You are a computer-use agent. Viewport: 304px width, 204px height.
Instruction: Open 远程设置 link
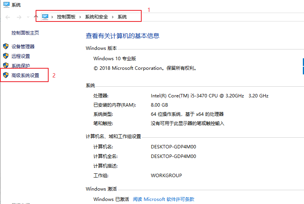coord(21,56)
